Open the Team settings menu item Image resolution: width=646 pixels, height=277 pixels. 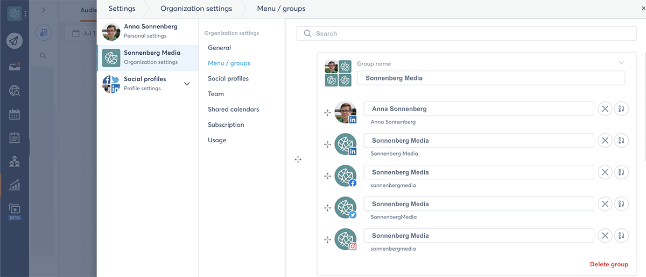pyautogui.click(x=216, y=94)
